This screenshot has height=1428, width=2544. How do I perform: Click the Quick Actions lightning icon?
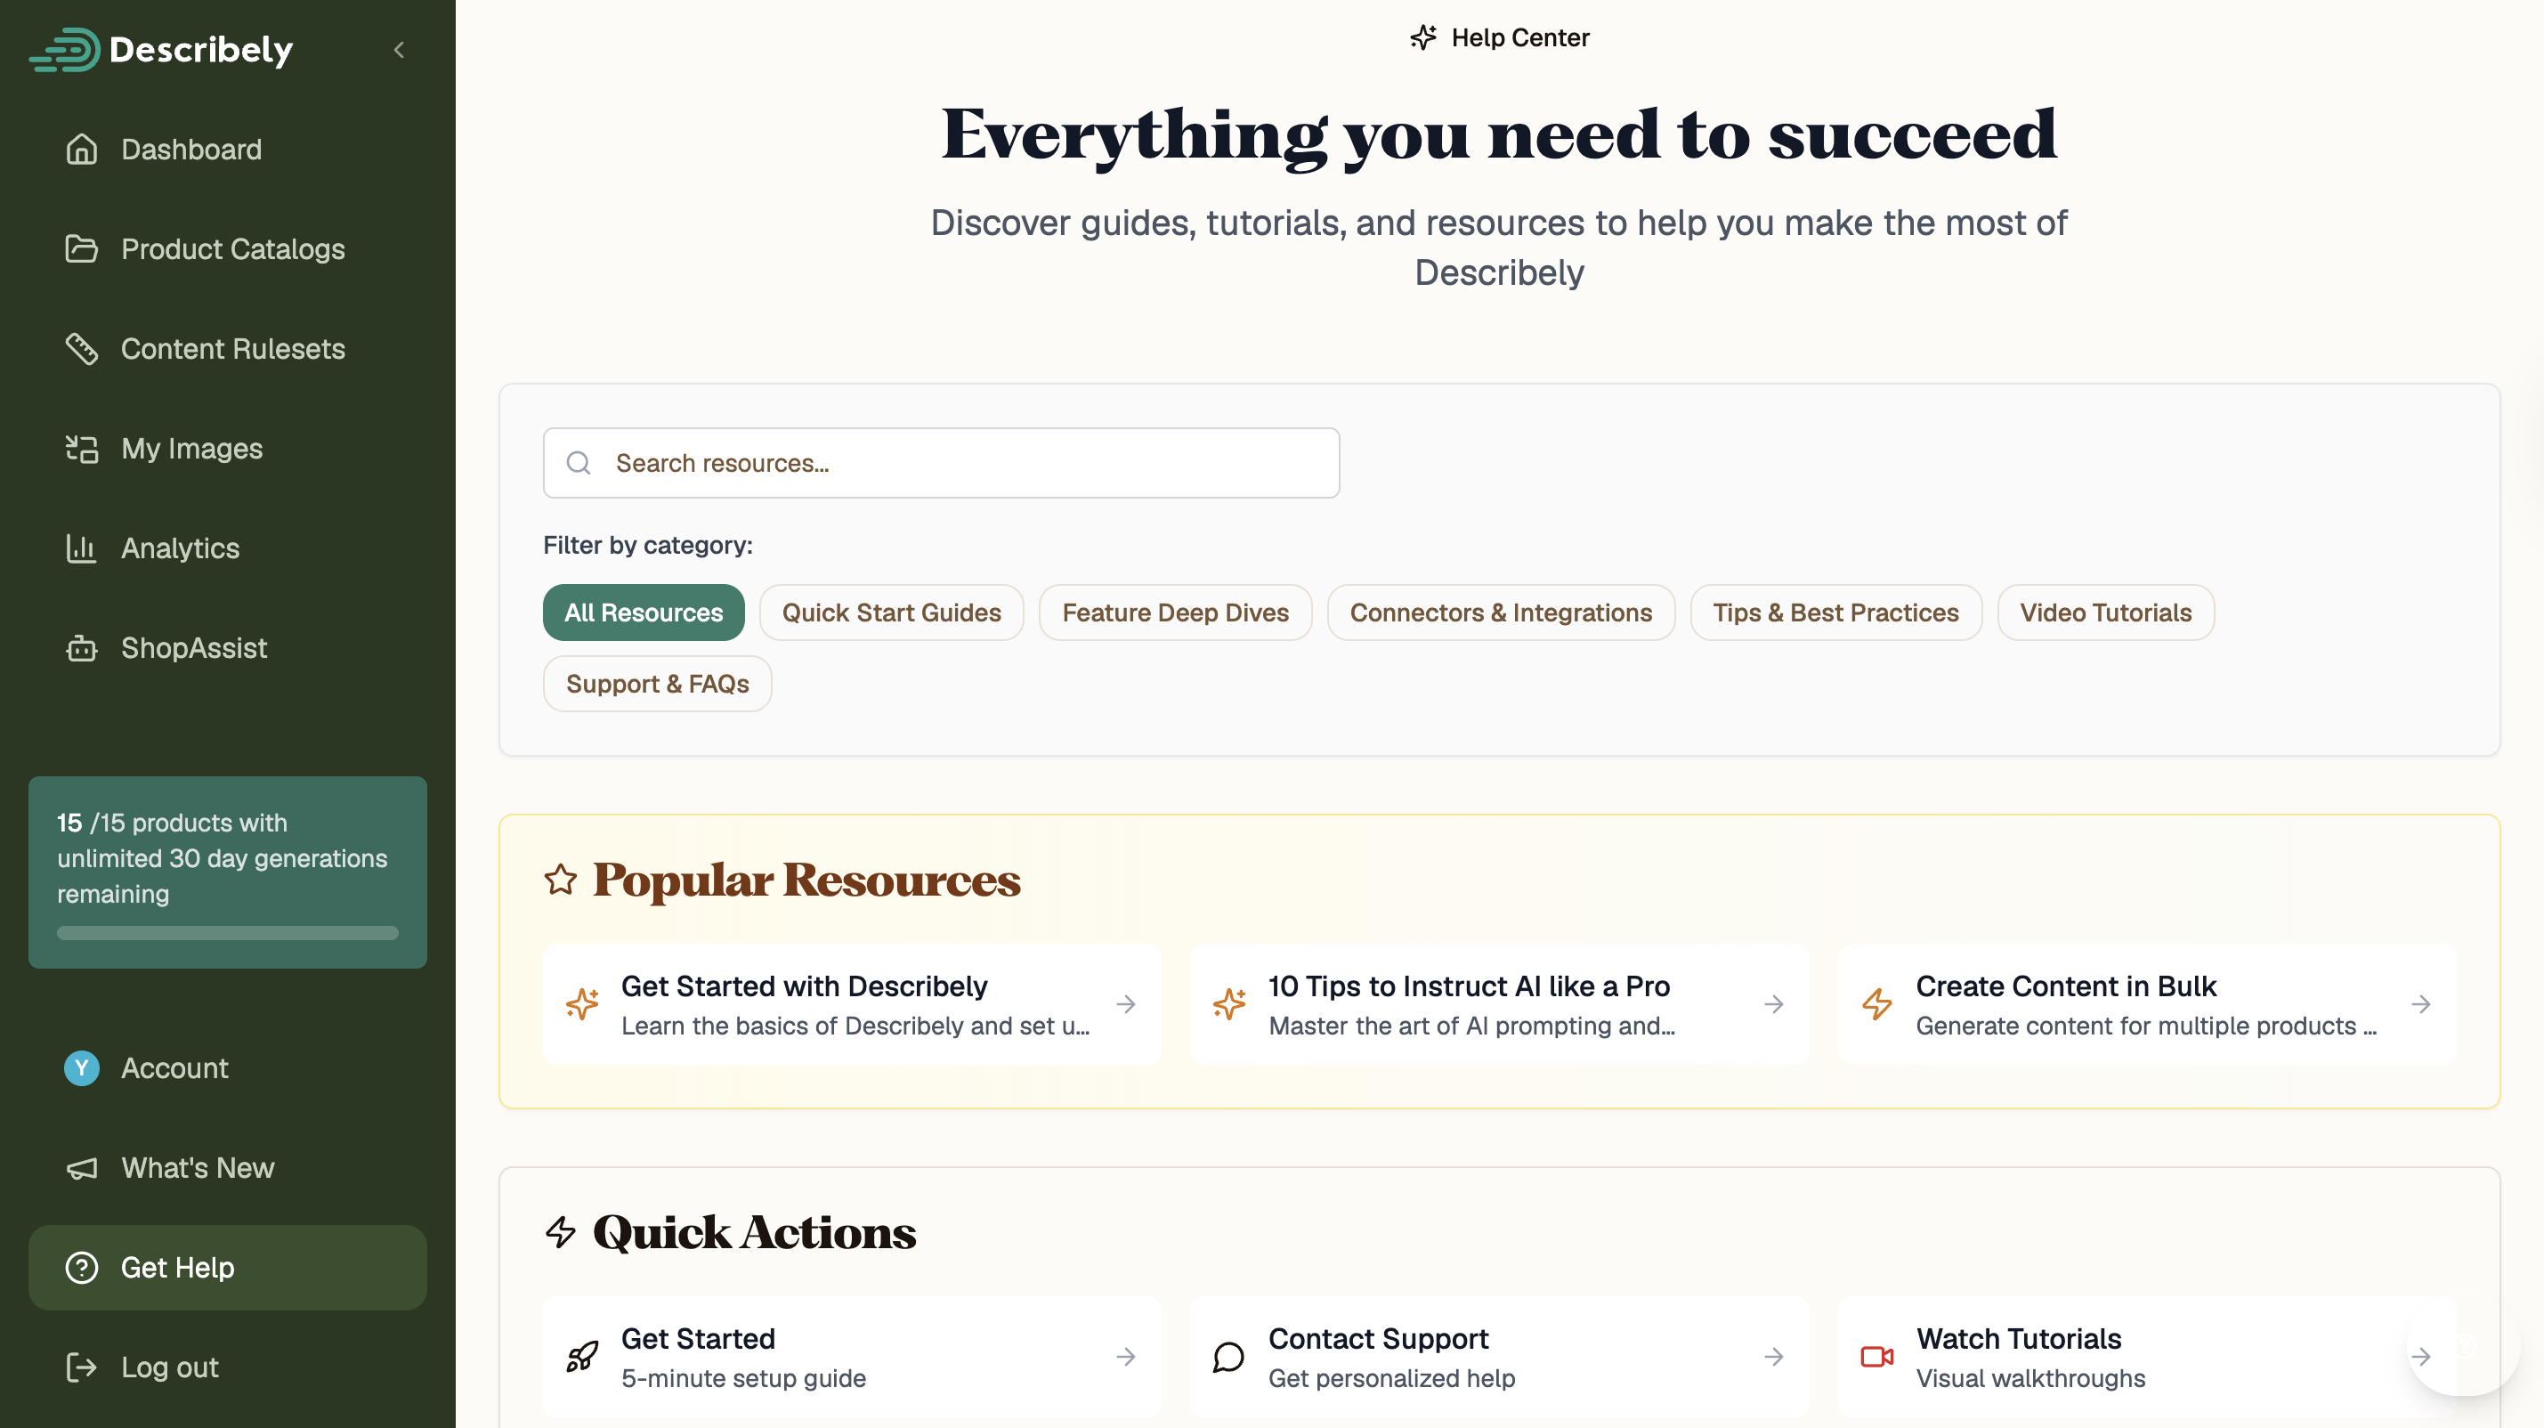(560, 1231)
